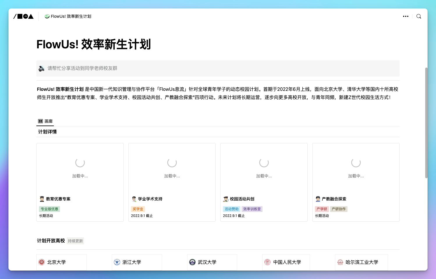Click the 武汉大学 emblem icon

(x=192, y=262)
